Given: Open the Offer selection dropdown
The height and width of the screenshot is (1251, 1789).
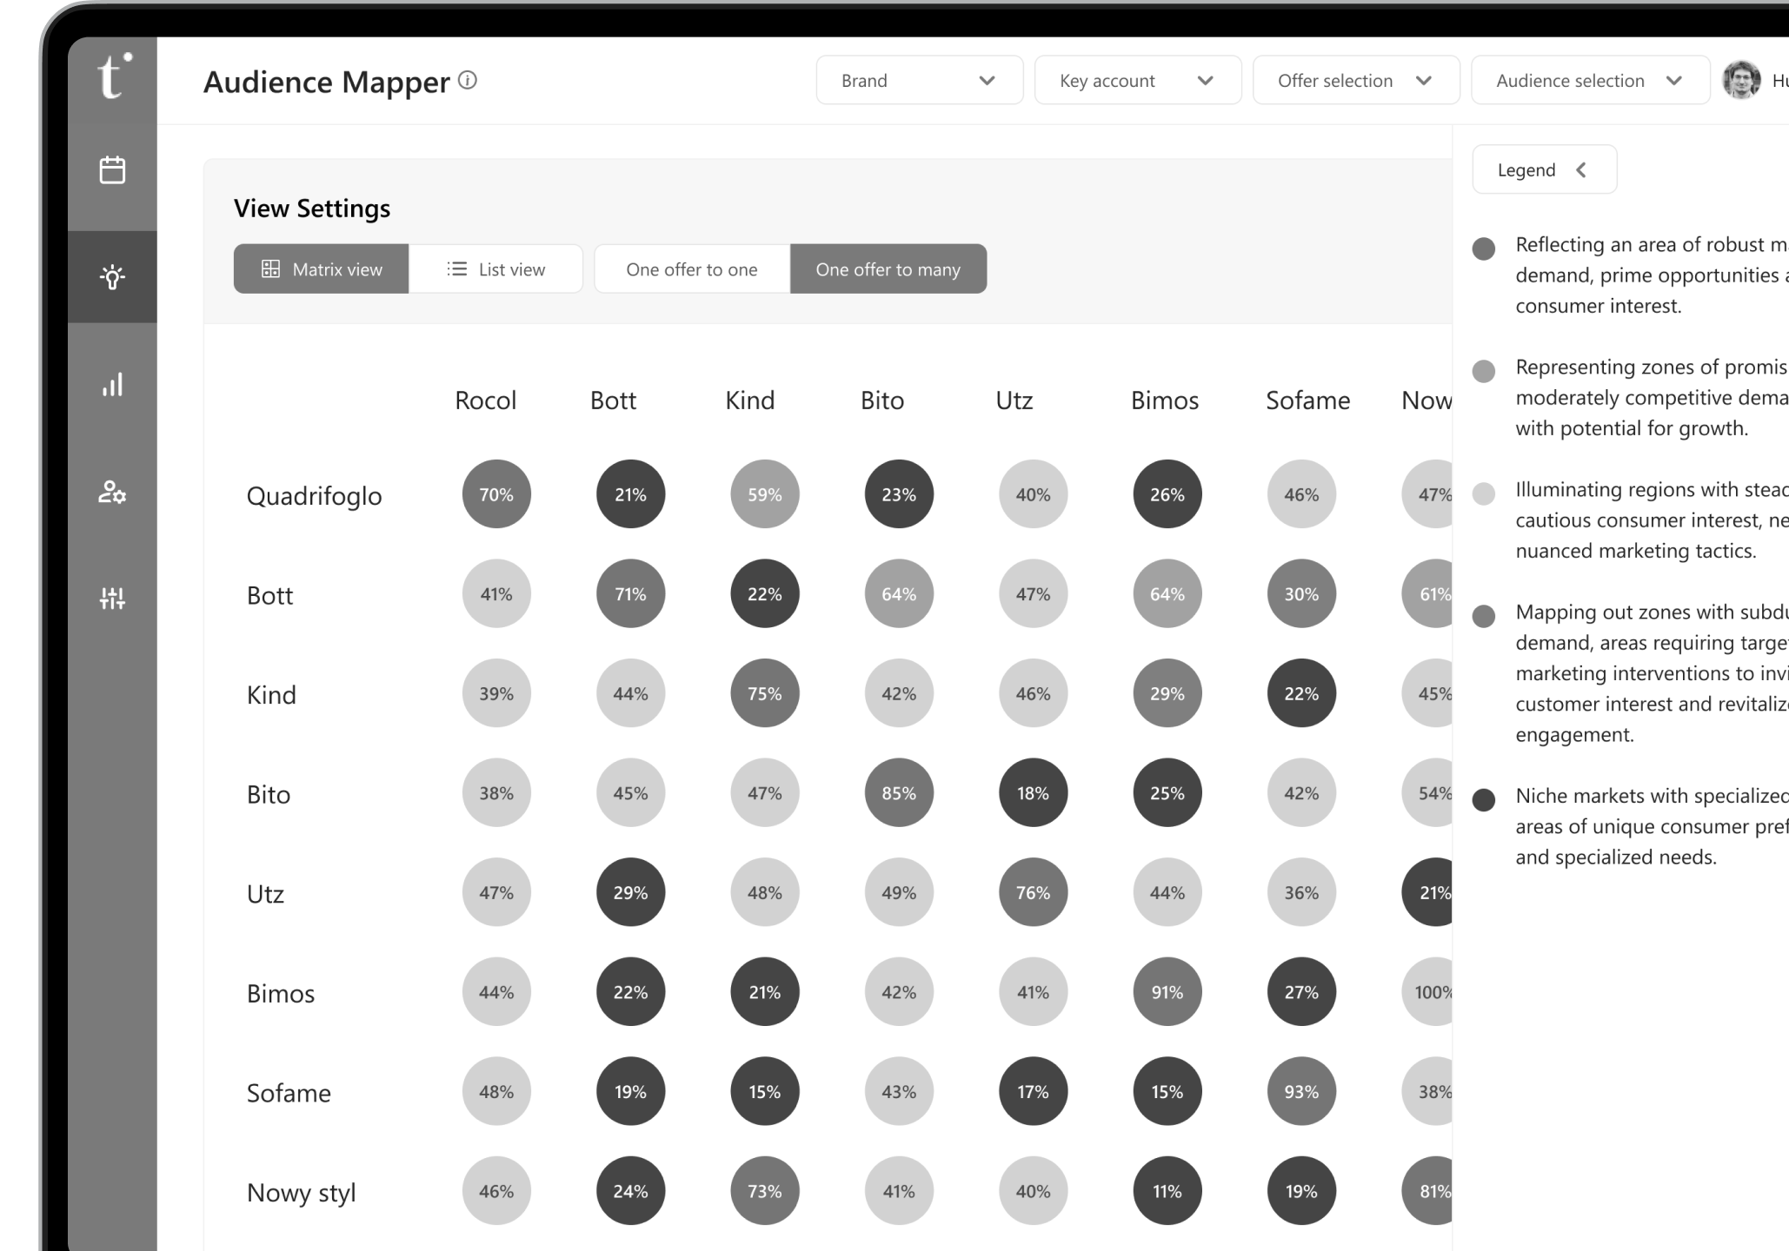Looking at the screenshot, I should coord(1356,80).
